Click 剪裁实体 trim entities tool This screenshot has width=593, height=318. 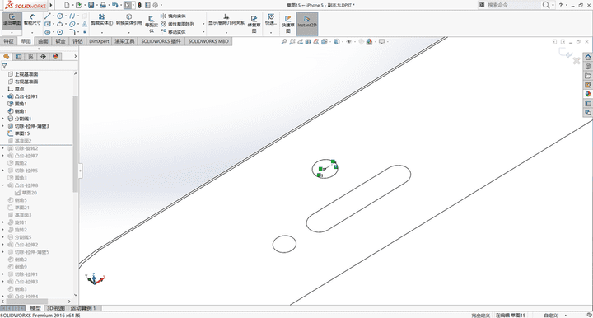(102, 20)
